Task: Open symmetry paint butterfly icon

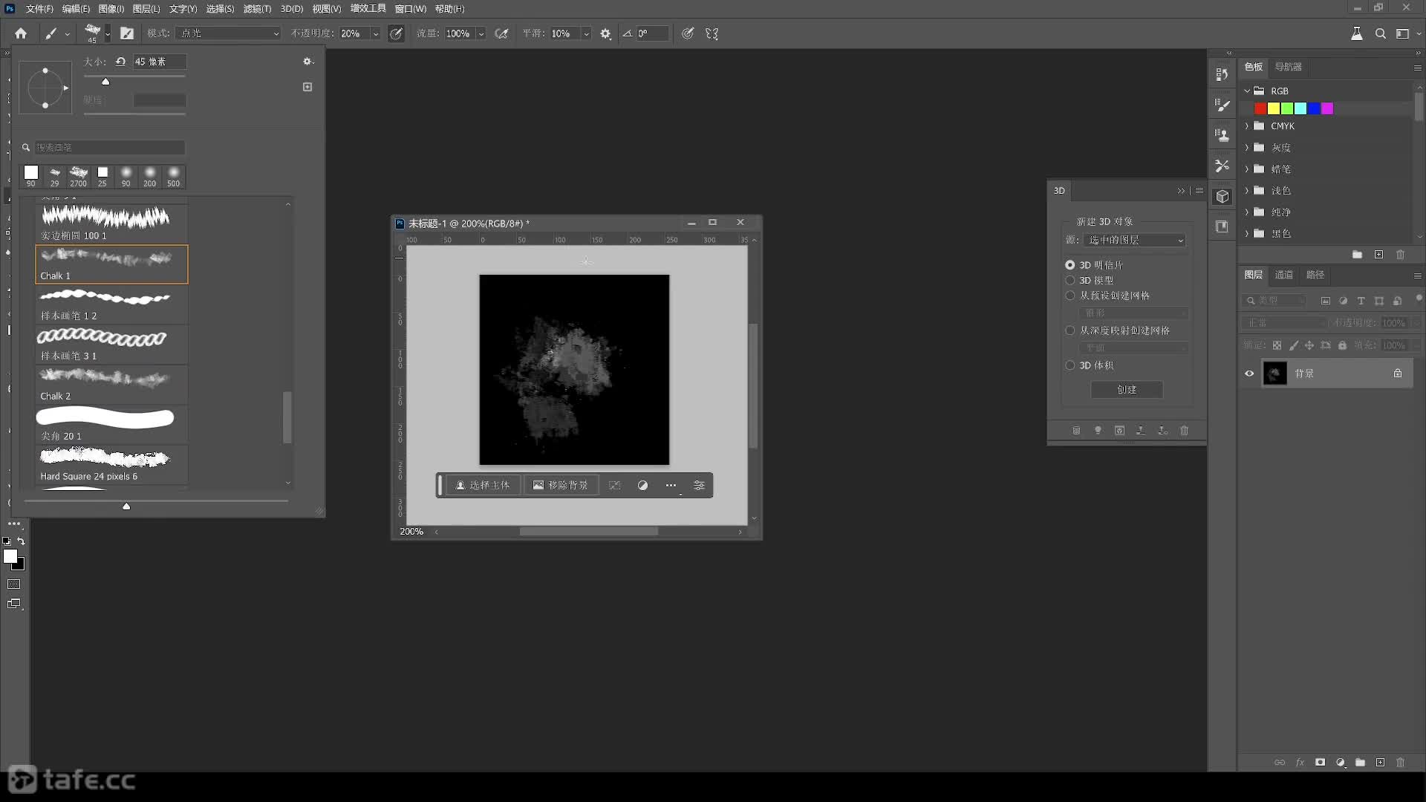Action: click(712, 33)
